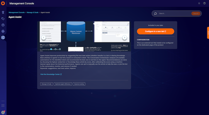Advance to next carousel slide

point(125,37)
